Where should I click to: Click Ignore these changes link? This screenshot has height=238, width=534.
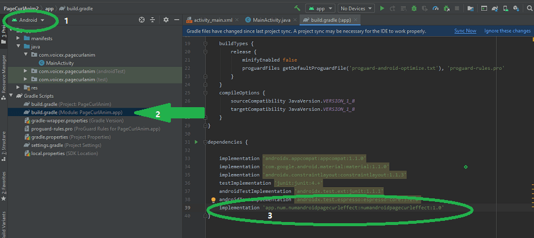coord(507,31)
